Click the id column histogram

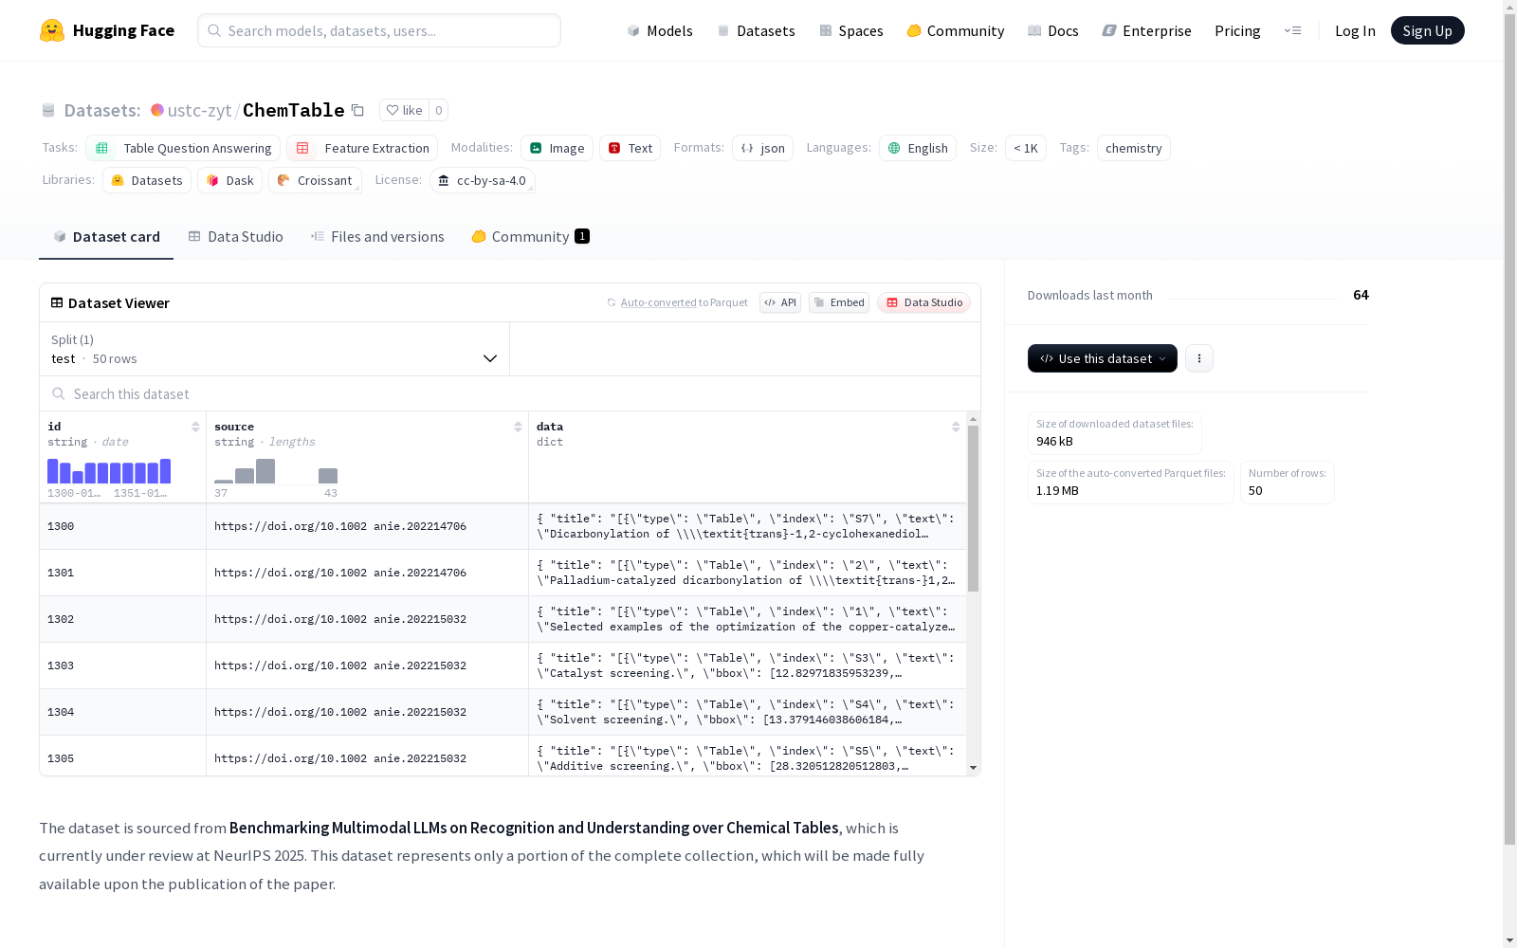click(x=109, y=471)
